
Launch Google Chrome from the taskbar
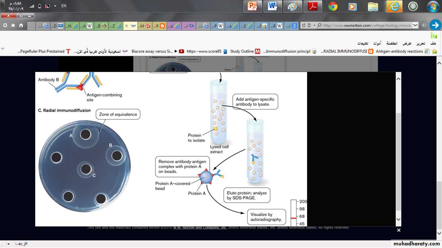click(333, 6)
